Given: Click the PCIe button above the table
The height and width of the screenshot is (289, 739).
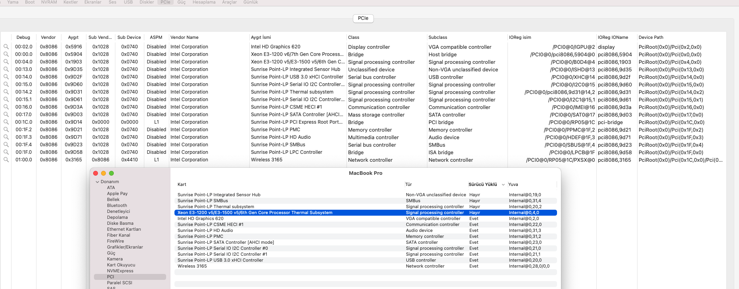Looking at the screenshot, I should coord(363,18).
